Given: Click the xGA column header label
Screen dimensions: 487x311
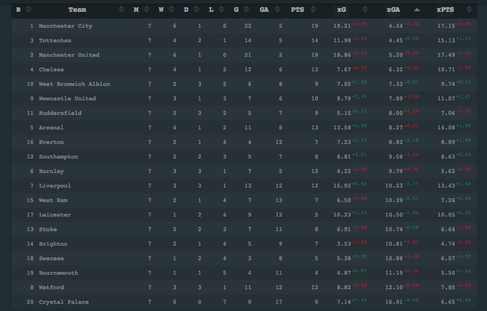Looking at the screenshot, I should 393,10.
